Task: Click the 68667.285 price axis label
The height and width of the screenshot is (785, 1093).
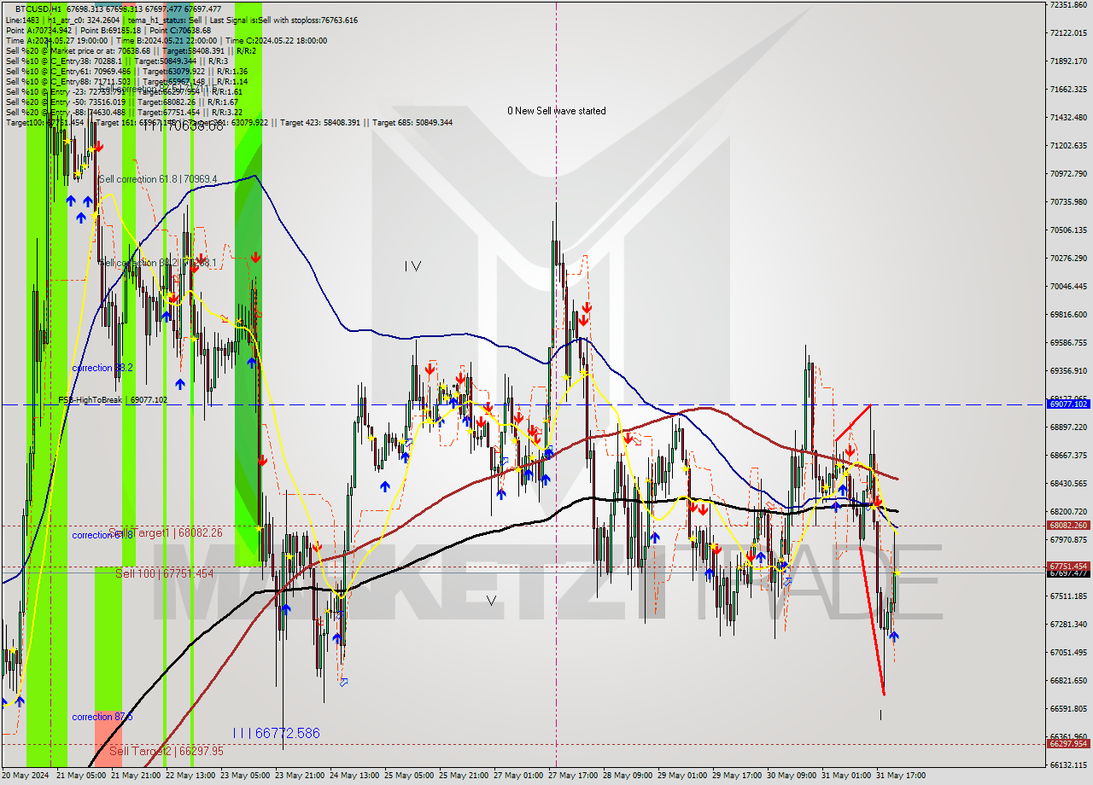Action: [x=1067, y=456]
